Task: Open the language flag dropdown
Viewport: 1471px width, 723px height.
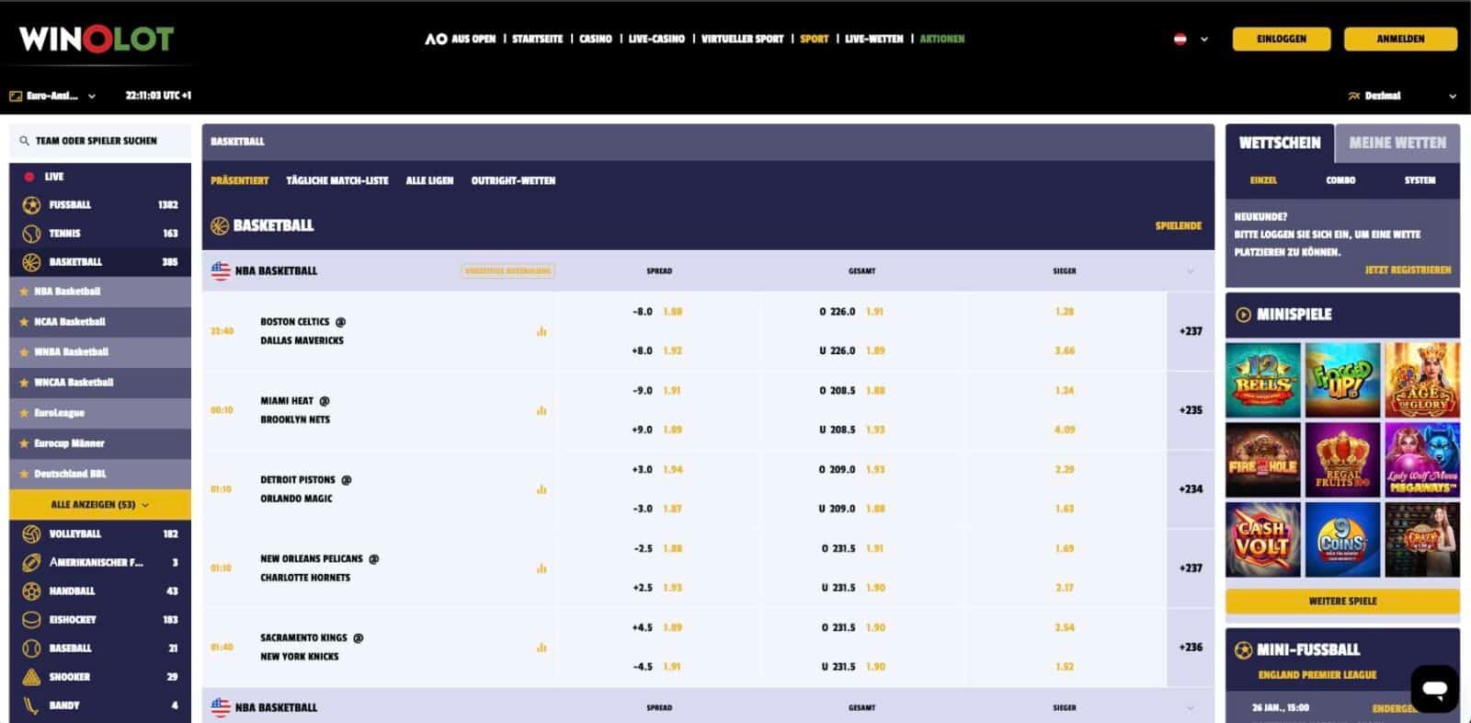Action: 1191,40
